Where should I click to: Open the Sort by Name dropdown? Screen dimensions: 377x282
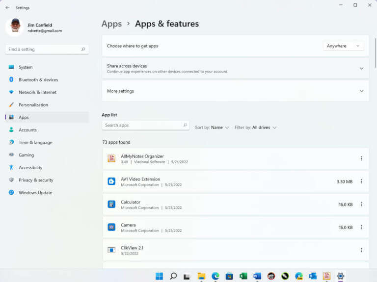pos(212,128)
